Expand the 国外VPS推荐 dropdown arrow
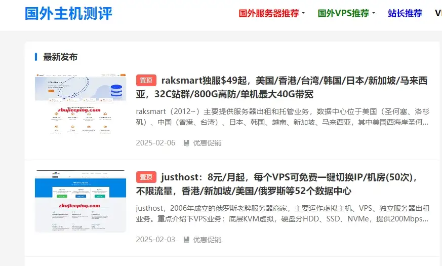Screen dimensions: 442x266 pos(374,13)
